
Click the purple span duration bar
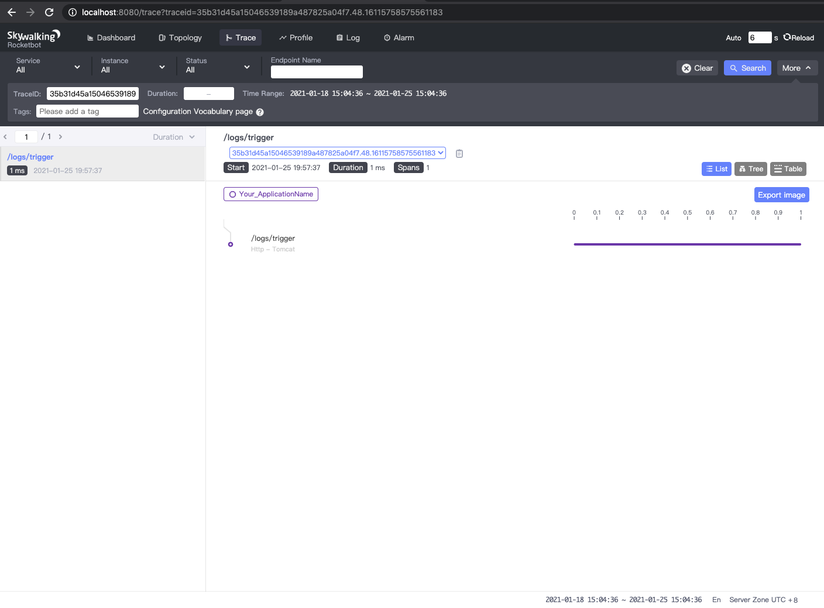click(x=688, y=244)
